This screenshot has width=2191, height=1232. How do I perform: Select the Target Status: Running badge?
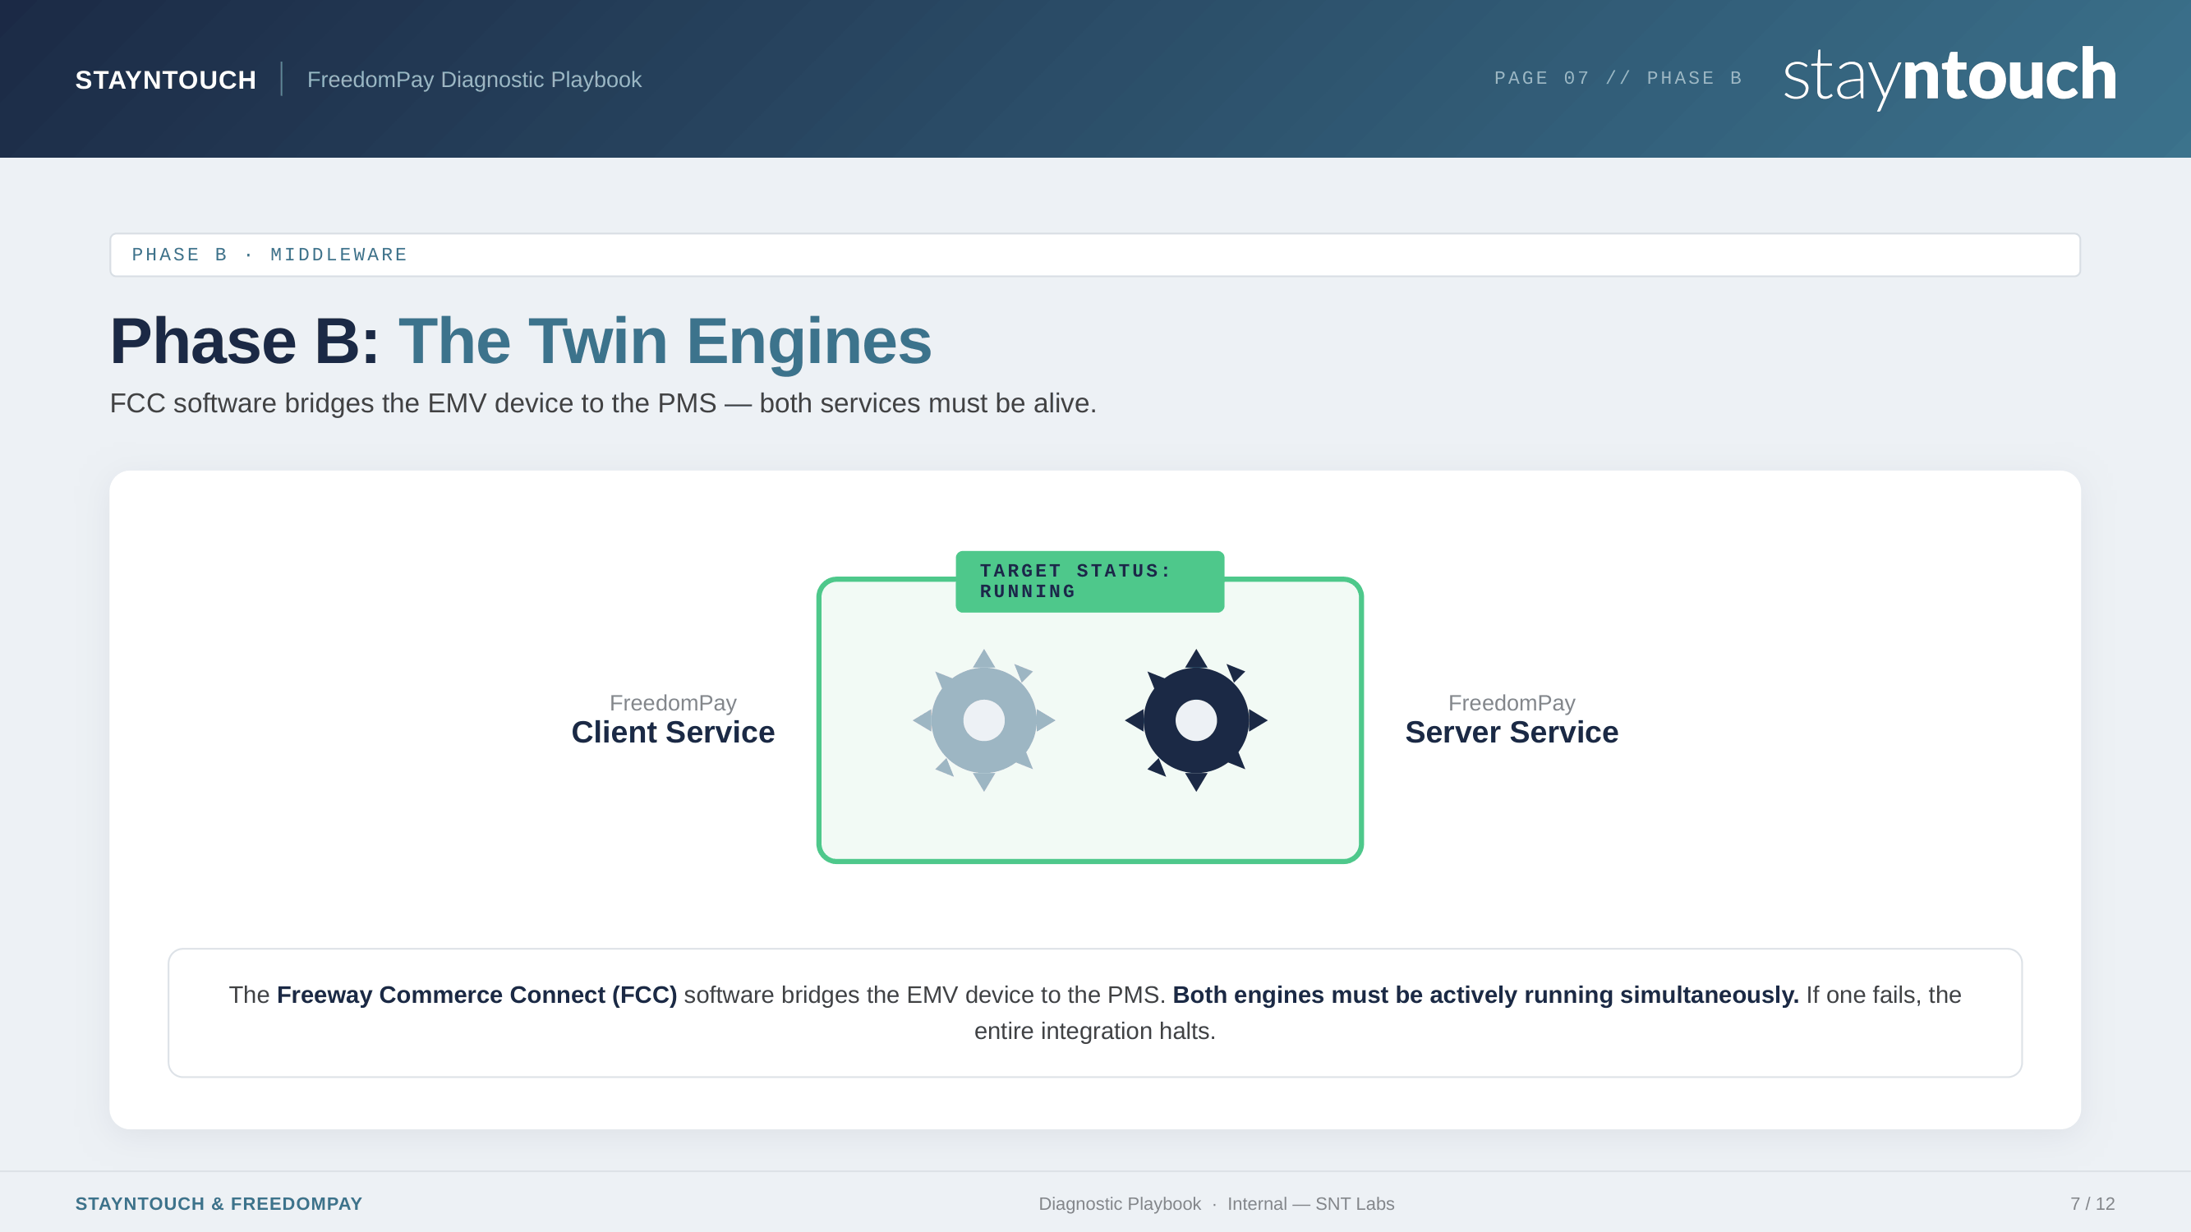coord(1089,582)
